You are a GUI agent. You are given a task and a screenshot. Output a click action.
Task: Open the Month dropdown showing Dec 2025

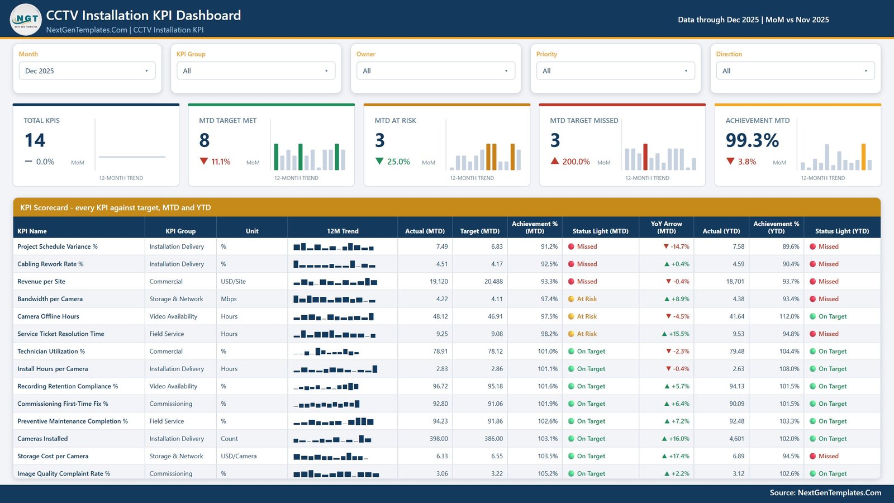87,71
